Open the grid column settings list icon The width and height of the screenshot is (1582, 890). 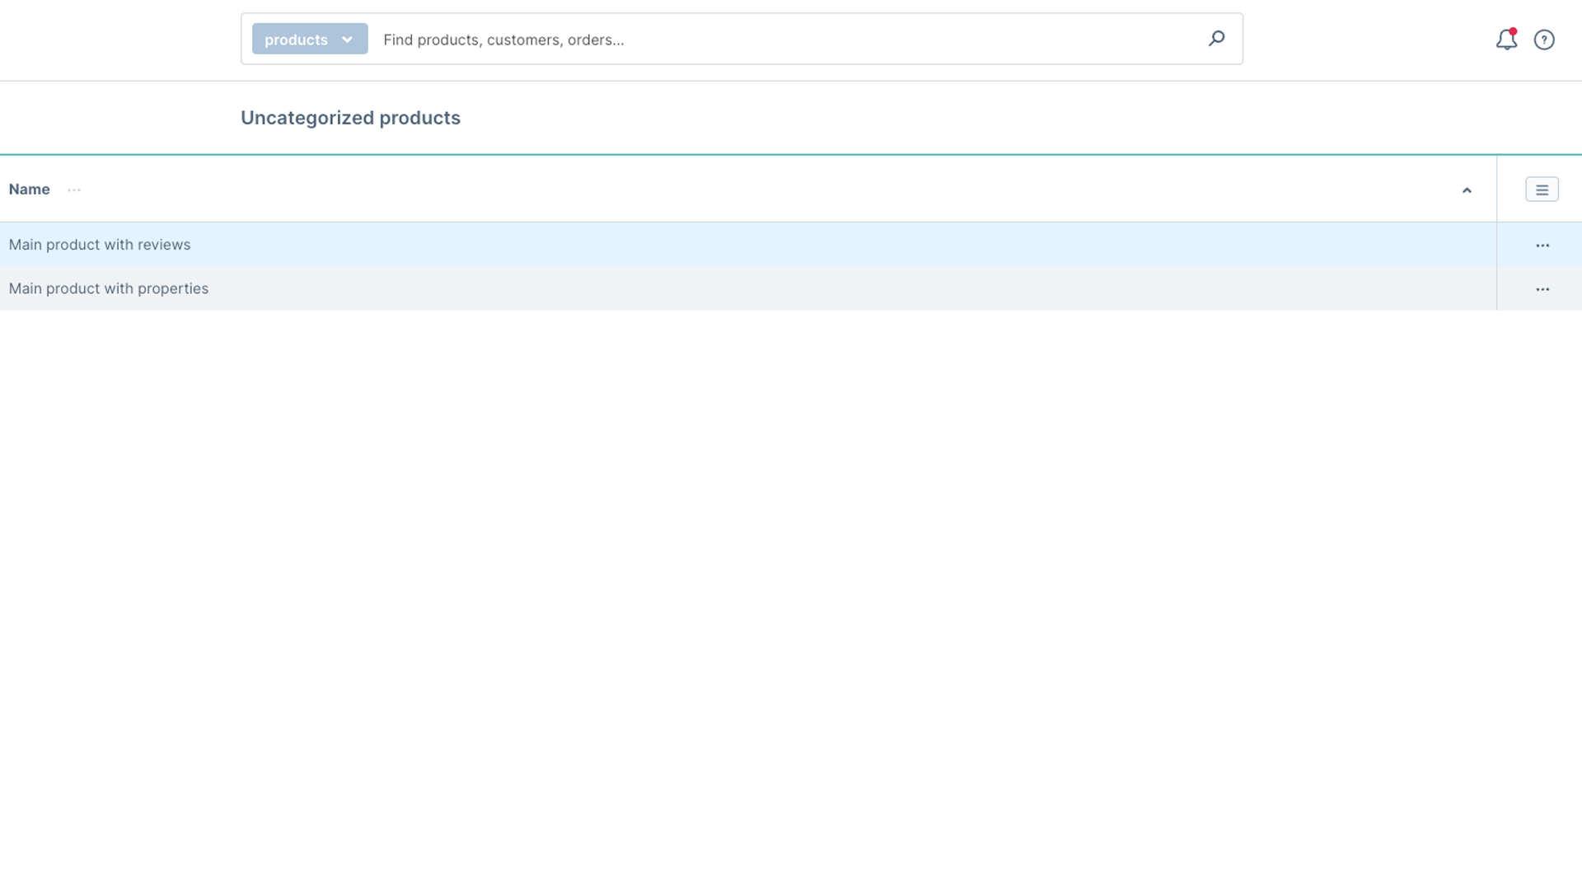(x=1542, y=190)
